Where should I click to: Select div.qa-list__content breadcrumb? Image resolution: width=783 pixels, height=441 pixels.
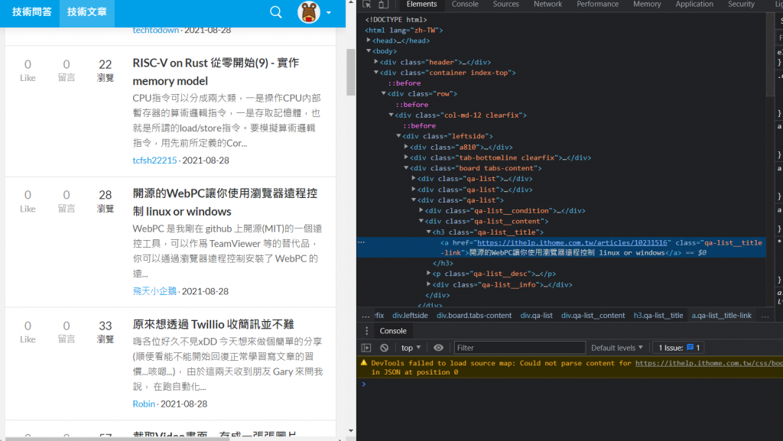coord(593,316)
